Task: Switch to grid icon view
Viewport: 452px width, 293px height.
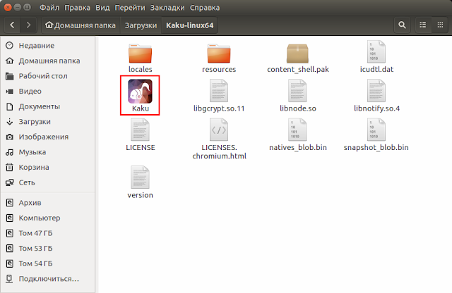Action: click(440, 25)
